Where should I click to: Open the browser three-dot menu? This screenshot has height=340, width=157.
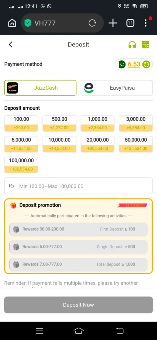(146, 23)
